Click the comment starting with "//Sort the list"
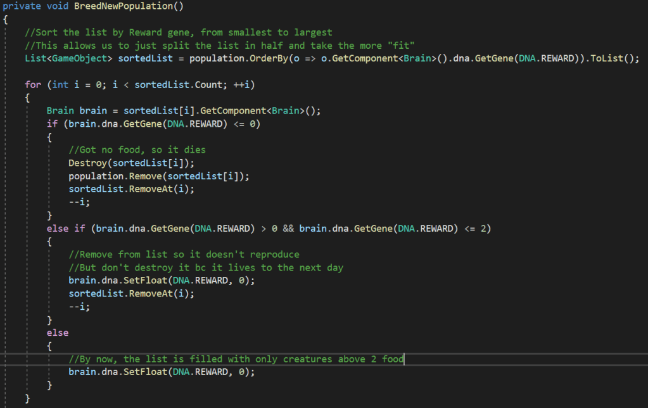Screen dimensions: 648x408 tap(178, 32)
